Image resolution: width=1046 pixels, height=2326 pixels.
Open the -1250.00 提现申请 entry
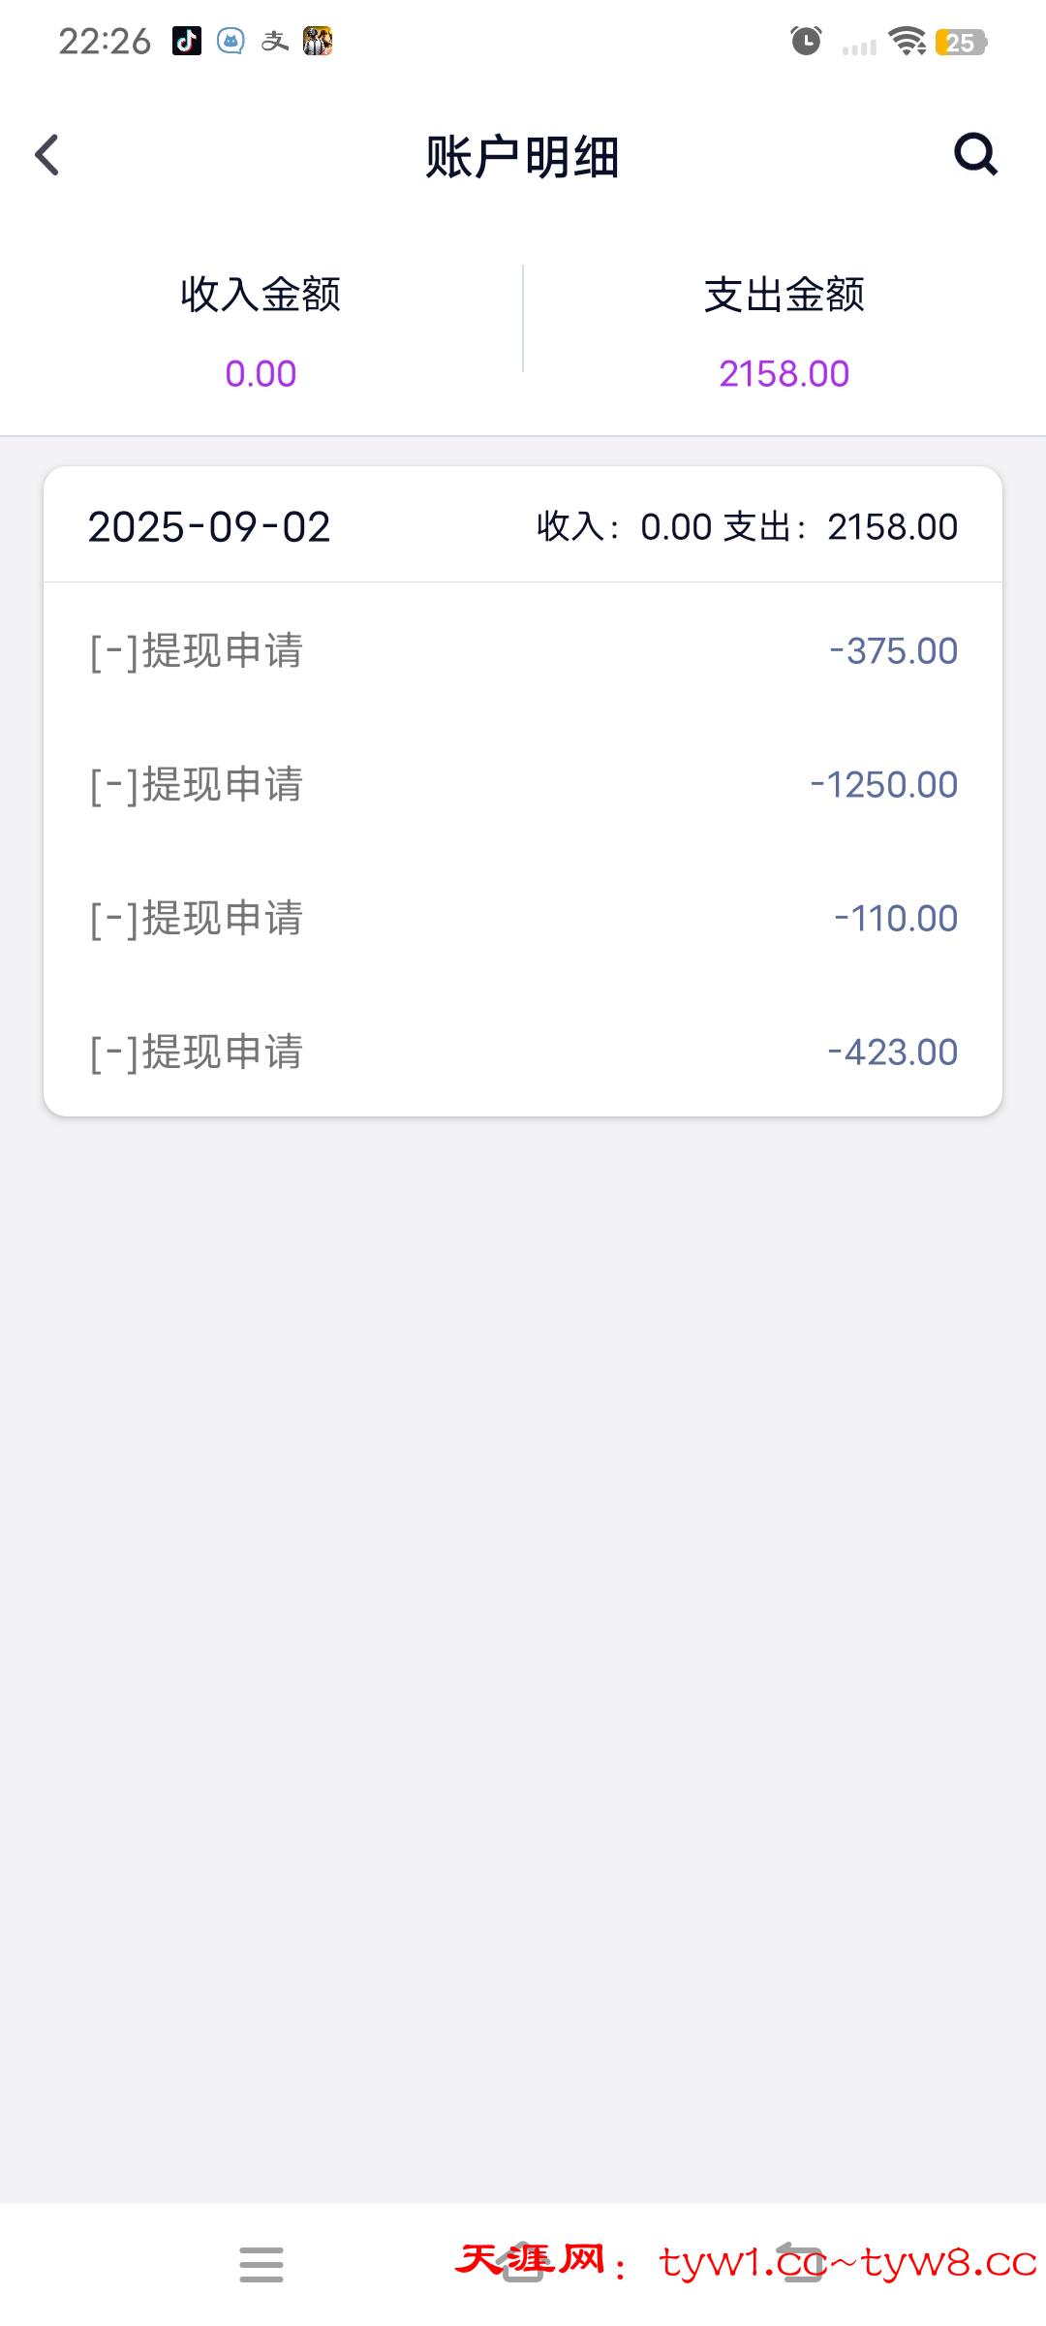coord(523,784)
